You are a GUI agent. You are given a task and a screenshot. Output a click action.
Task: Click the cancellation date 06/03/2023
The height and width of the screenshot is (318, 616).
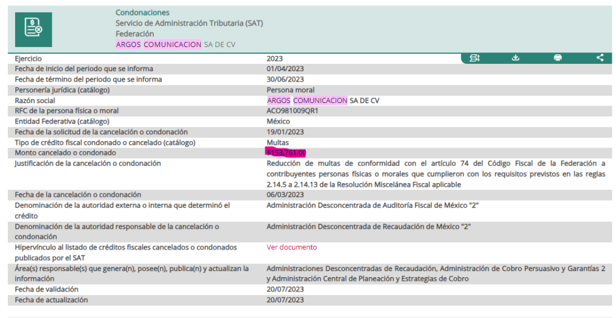point(285,195)
